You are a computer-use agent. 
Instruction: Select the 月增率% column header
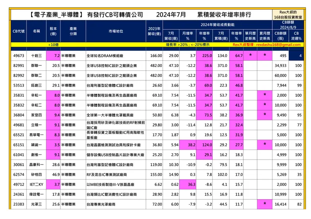187,36
